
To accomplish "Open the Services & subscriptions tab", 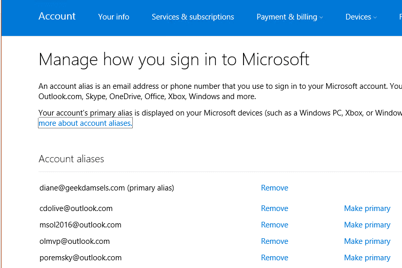I will pos(193,17).
